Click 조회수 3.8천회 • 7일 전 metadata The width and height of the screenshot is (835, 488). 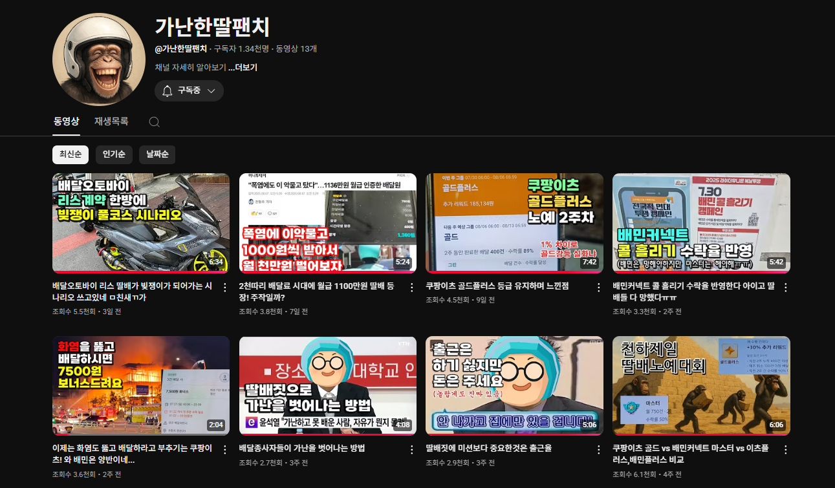pos(274,312)
